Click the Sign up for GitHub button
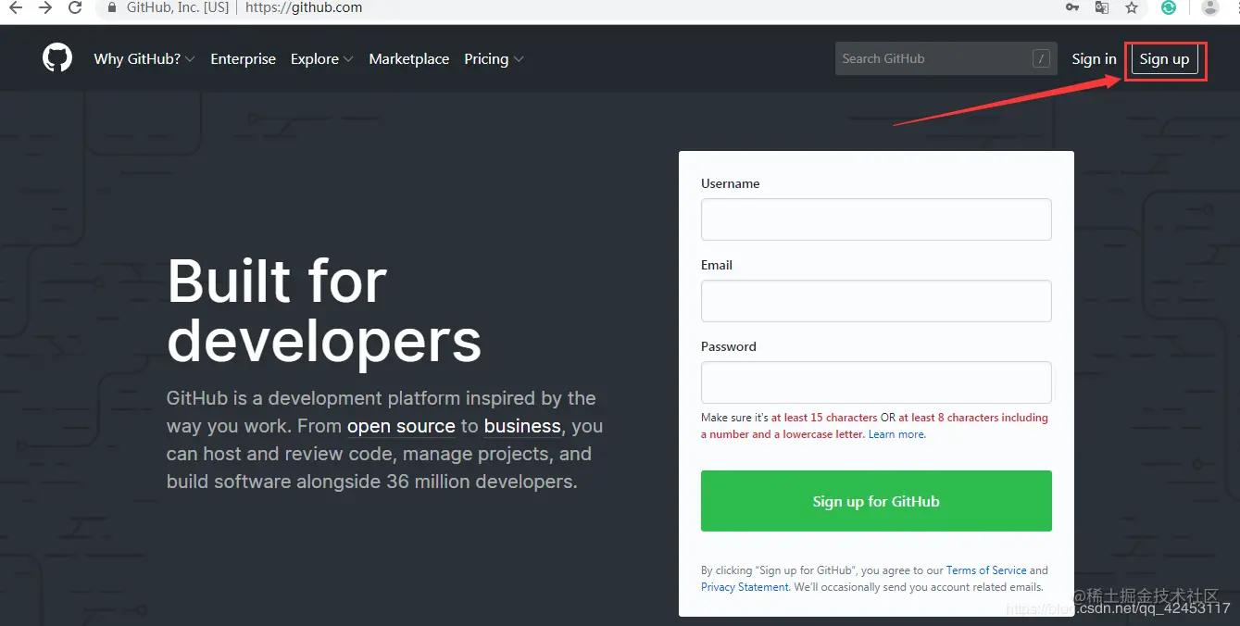This screenshot has height=626, width=1240. (x=875, y=501)
